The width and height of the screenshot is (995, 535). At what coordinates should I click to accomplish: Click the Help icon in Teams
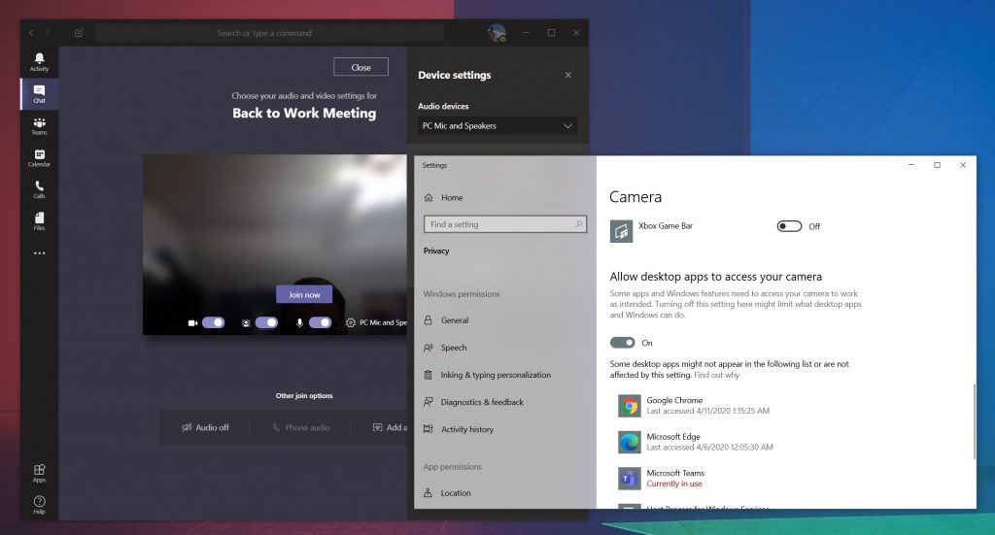click(x=39, y=504)
